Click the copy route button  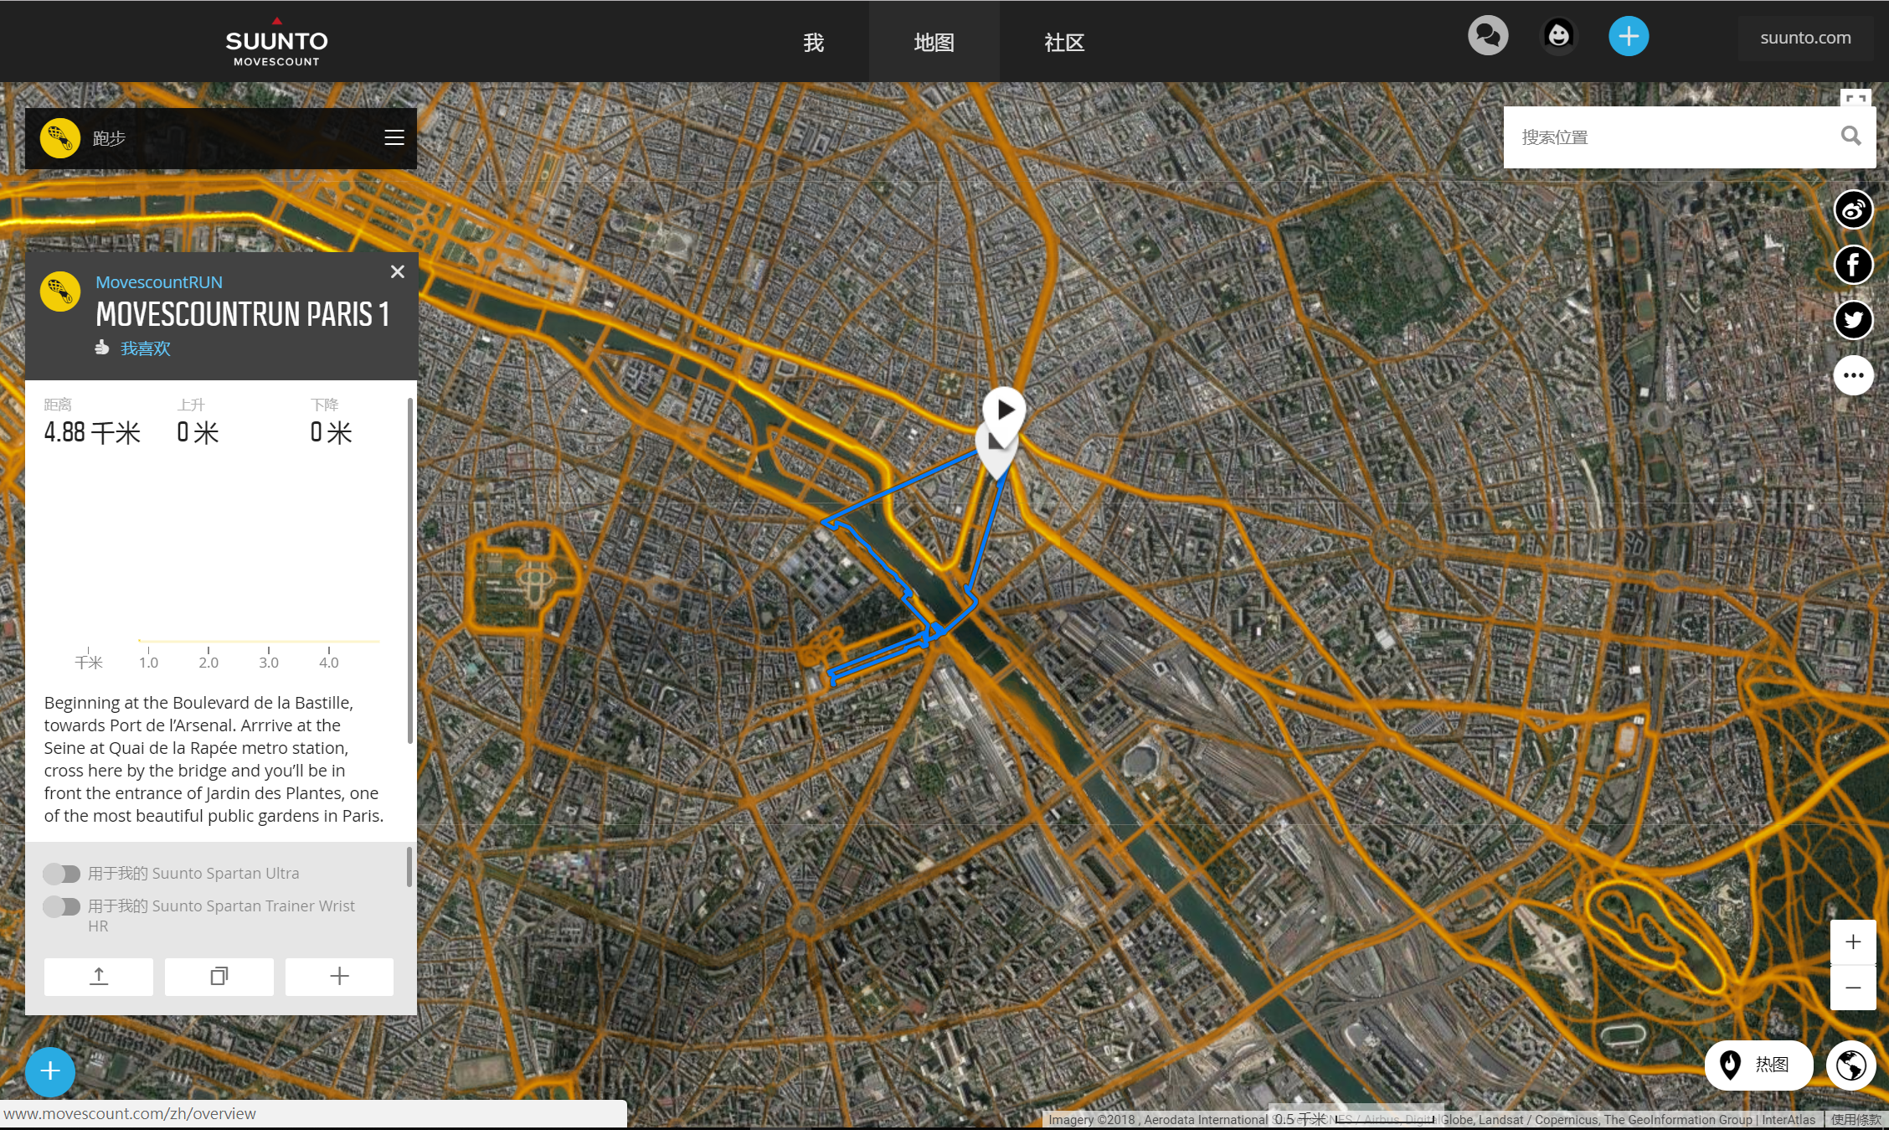(x=219, y=977)
